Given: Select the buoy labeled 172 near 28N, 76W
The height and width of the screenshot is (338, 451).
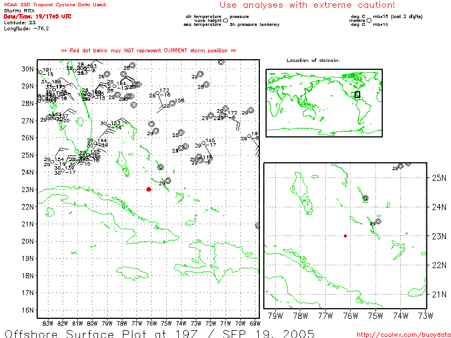Looking at the screenshot, I should [x=157, y=93].
